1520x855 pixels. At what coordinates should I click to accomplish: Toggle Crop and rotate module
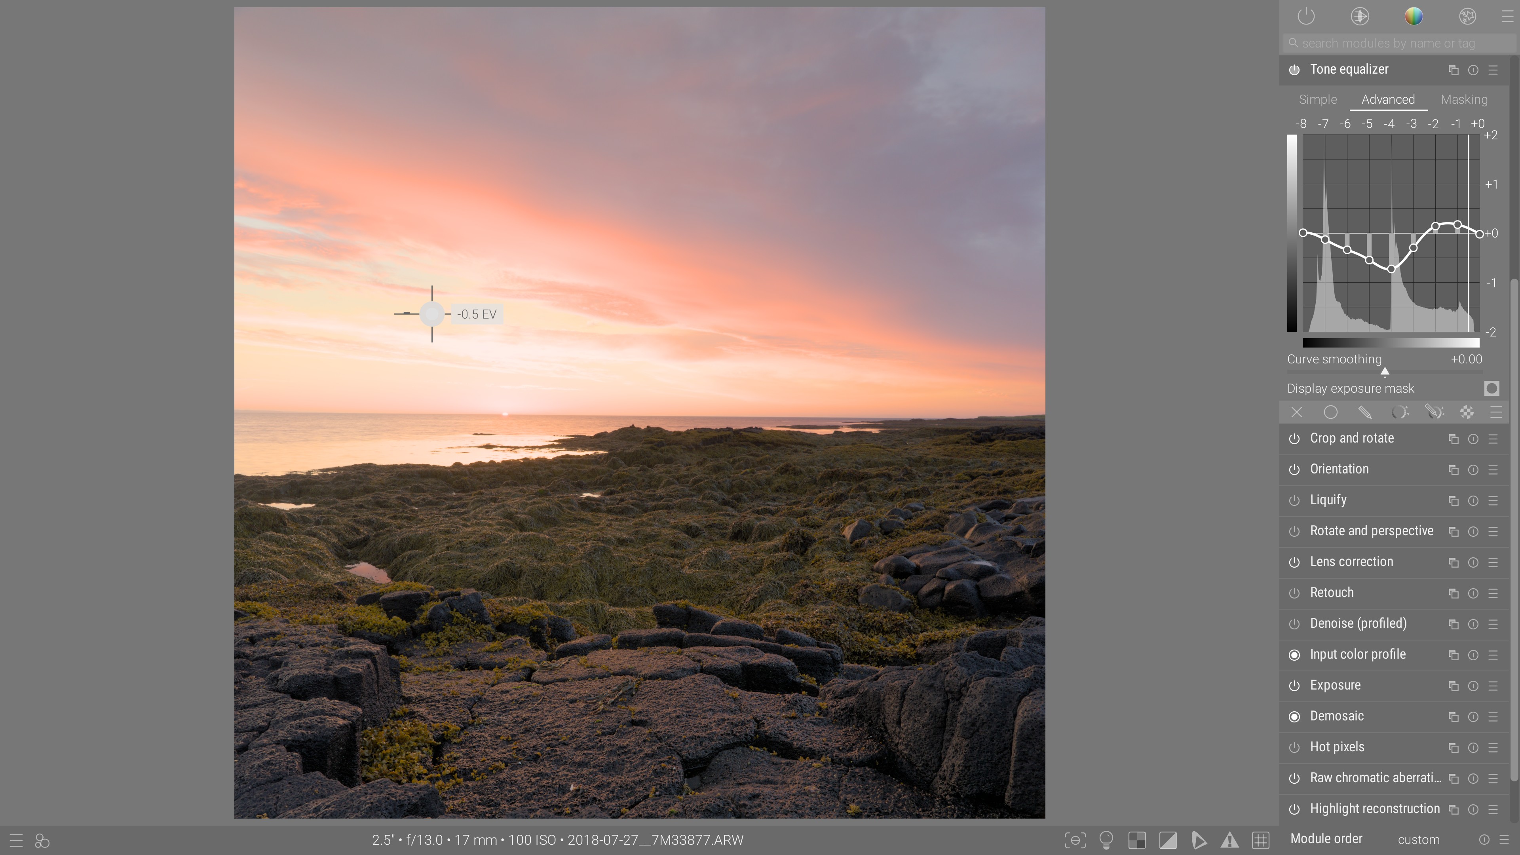[x=1294, y=439]
